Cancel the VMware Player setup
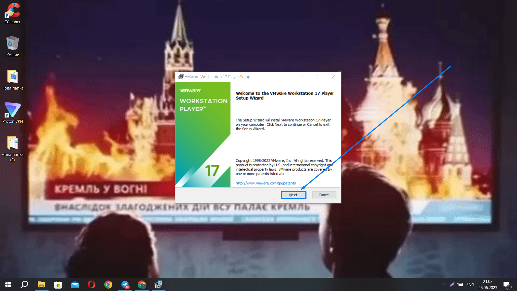Screen dimensions: 517x291 pyautogui.click(x=324, y=195)
